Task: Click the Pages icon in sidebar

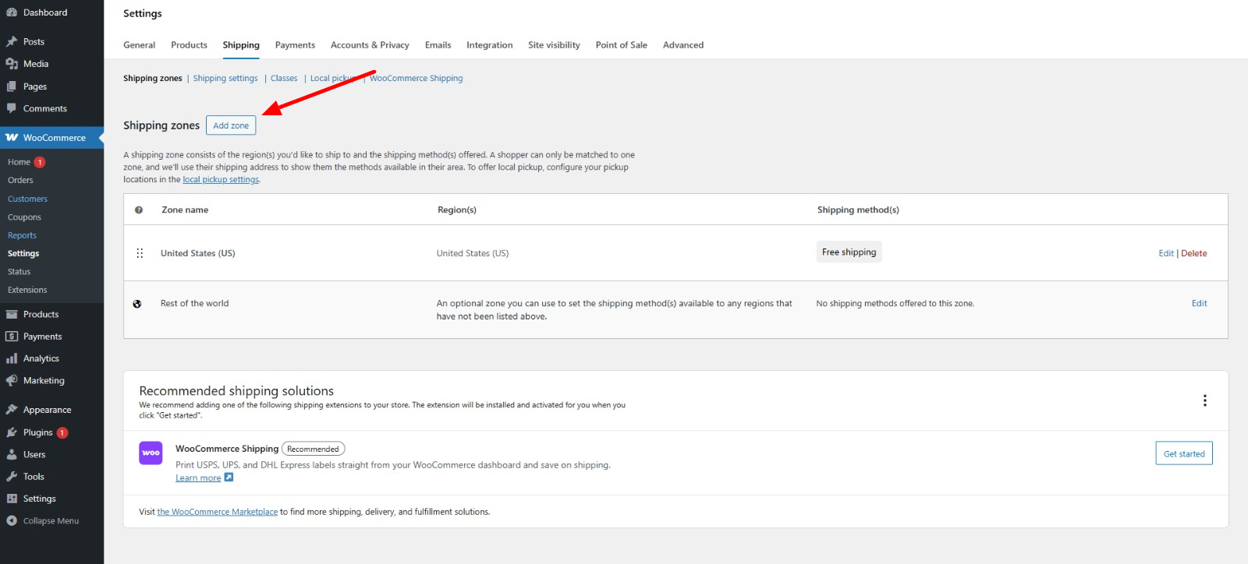Action: point(12,86)
